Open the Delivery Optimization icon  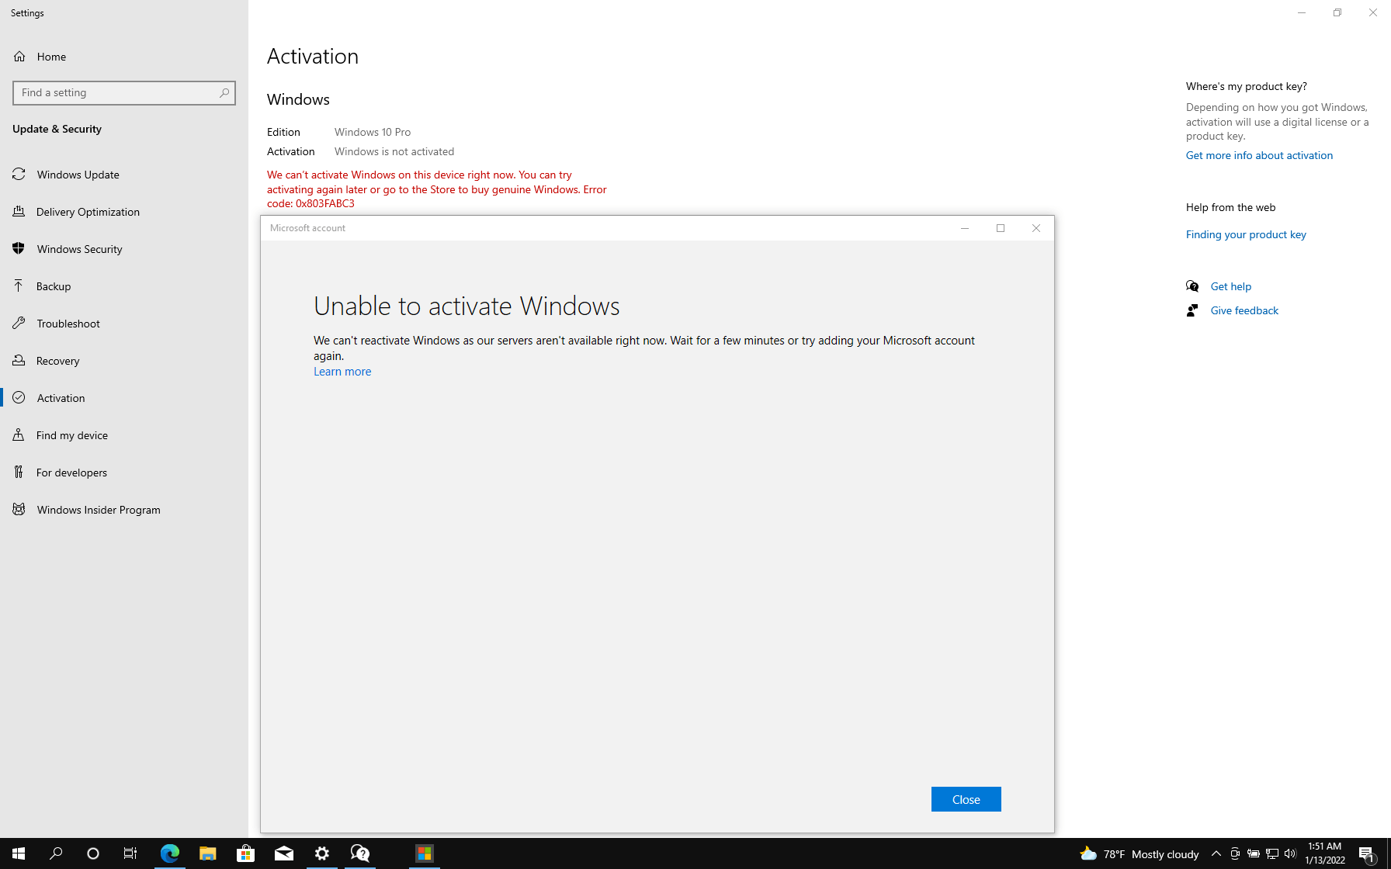[x=19, y=211]
